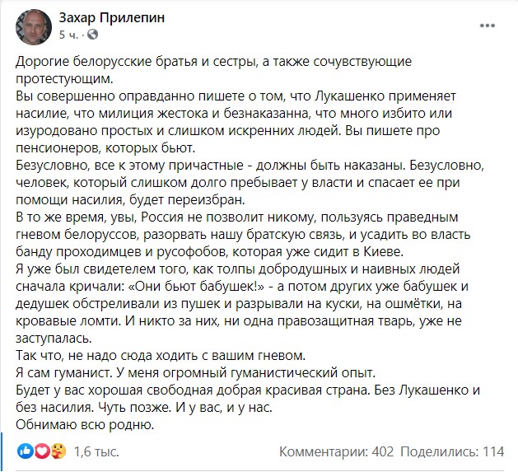Open the post's '5 ч.' timestamp link
Image resolution: width=518 pixels, height=472 pixels.
pos(68,35)
